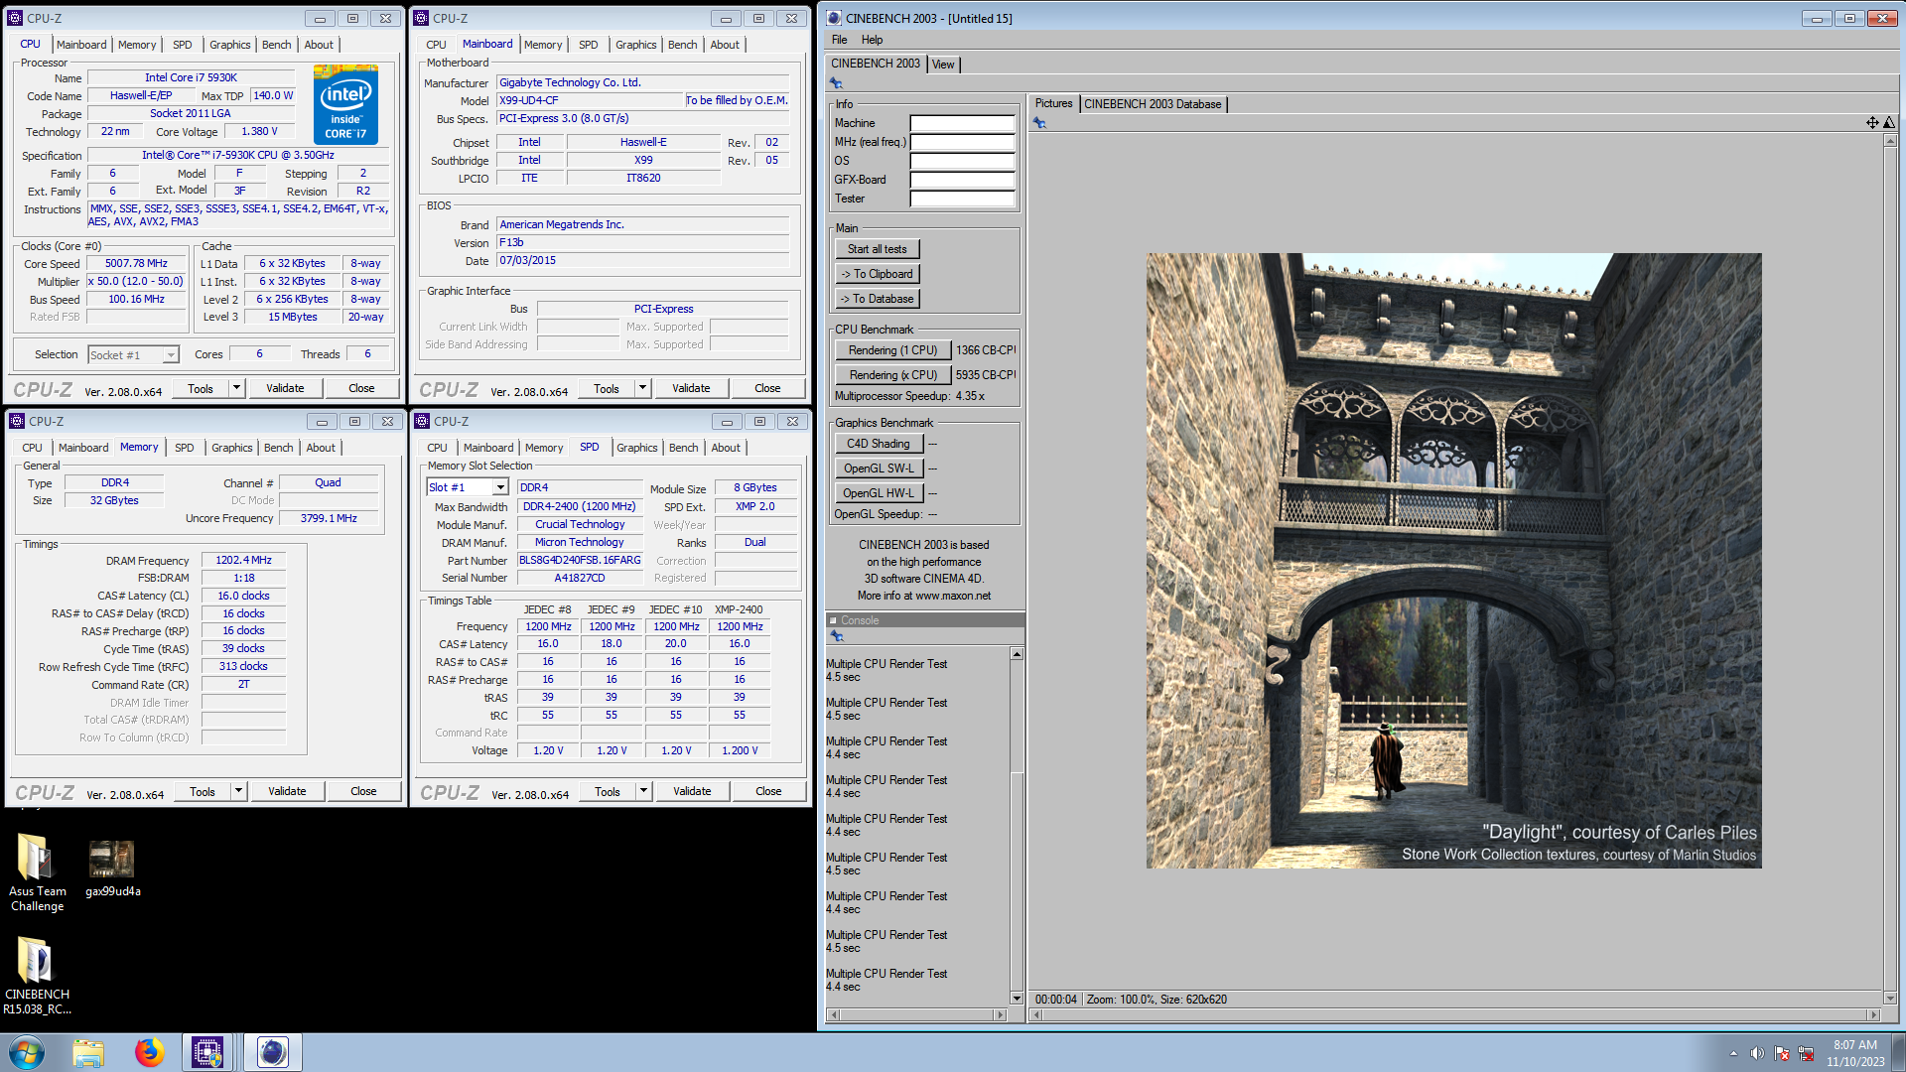Click the Tools button in the CPU-Z Mainboard window
The height and width of the screenshot is (1072, 1906).
coord(607,388)
